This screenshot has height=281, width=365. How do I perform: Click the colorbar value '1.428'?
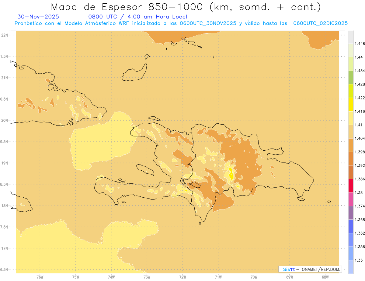point(360,84)
